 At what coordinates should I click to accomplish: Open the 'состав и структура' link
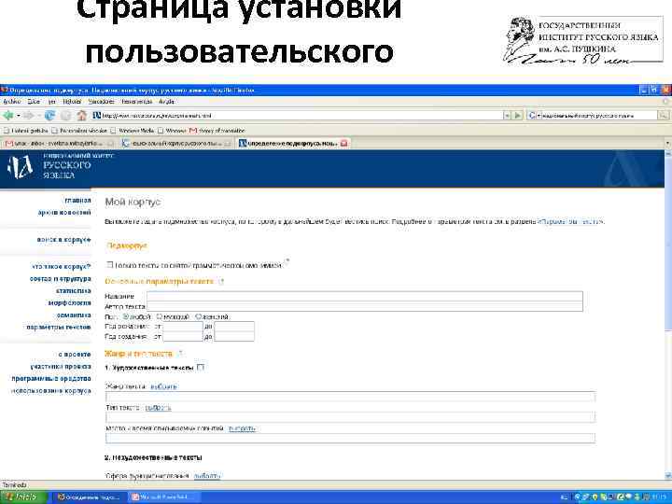tap(61, 278)
